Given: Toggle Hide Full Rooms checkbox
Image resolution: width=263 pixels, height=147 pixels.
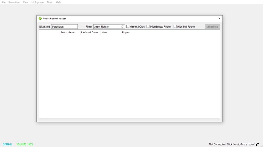Looking at the screenshot, I should pos(175,26).
